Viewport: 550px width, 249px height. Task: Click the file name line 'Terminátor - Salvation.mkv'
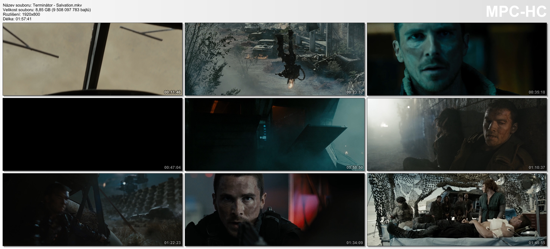coord(57,5)
